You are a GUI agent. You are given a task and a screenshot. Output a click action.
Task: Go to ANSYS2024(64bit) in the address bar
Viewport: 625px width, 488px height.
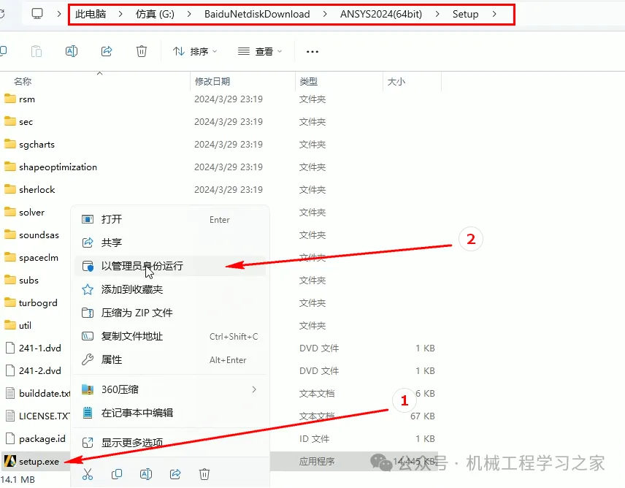[381, 14]
